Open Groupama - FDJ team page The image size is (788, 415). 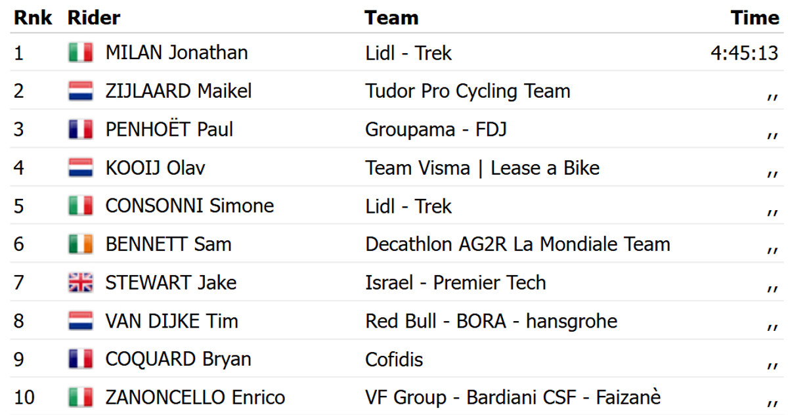coord(436,129)
